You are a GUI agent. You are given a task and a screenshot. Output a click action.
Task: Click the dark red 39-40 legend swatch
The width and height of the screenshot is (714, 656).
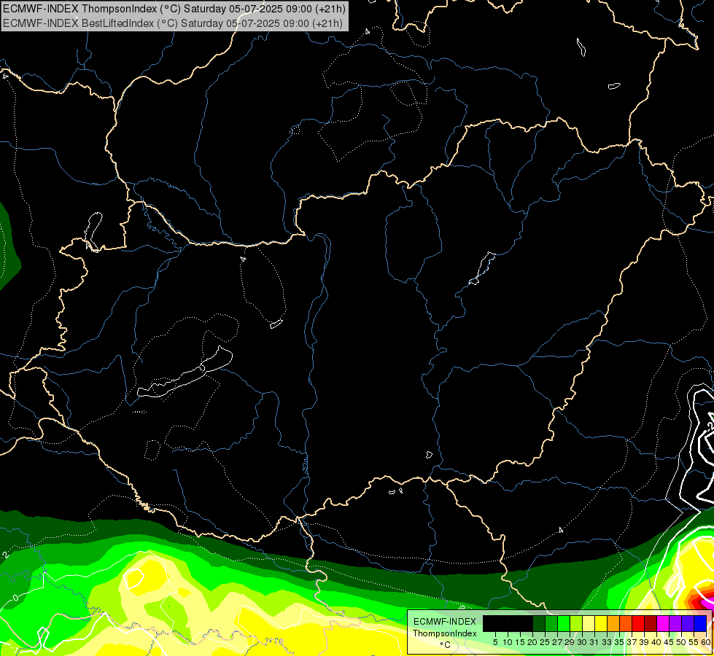(651, 623)
